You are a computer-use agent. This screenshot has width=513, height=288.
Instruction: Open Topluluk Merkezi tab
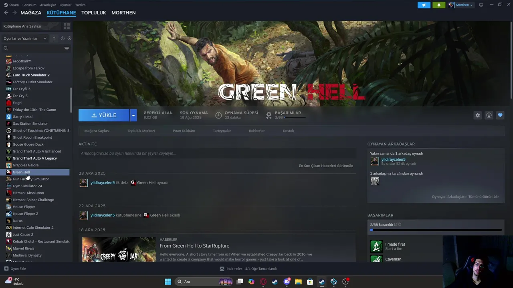tap(141, 131)
